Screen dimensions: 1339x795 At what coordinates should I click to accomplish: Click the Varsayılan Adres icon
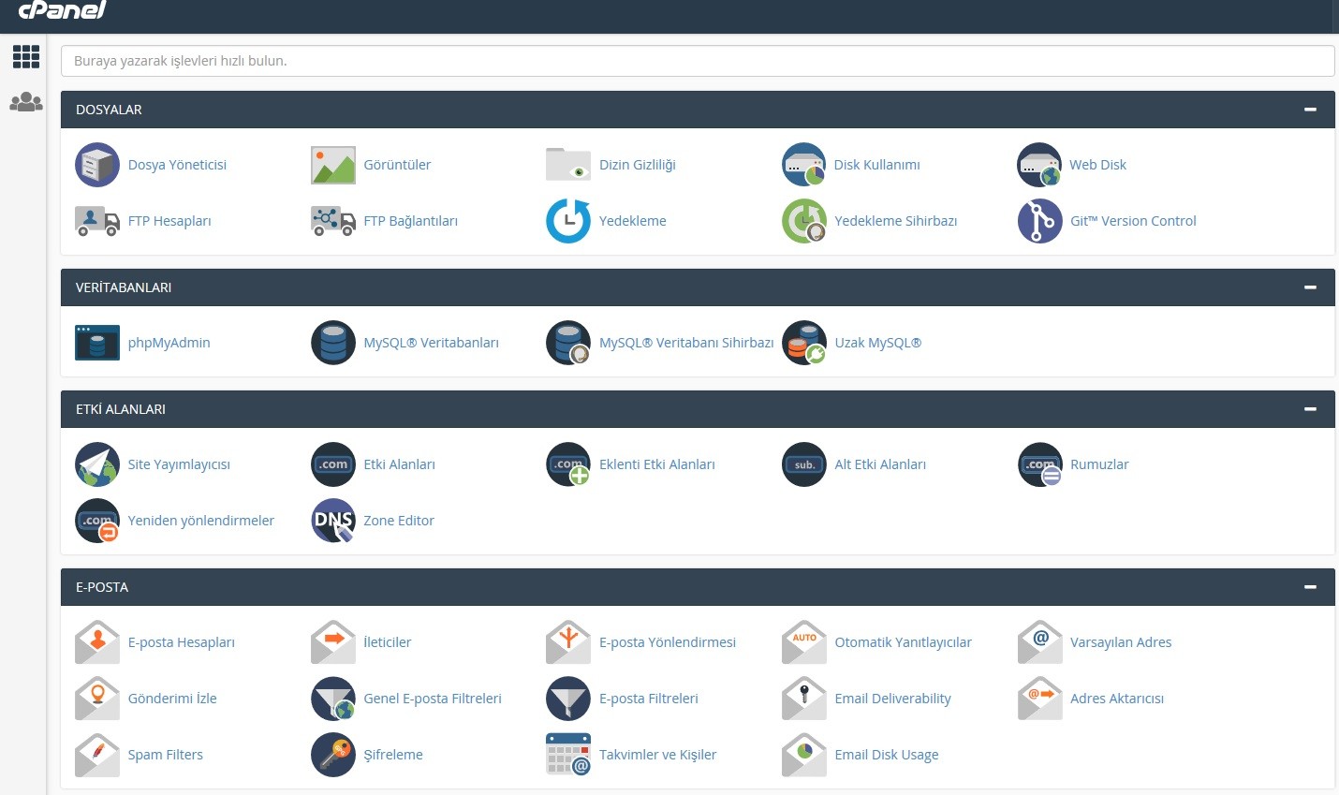(x=1040, y=642)
